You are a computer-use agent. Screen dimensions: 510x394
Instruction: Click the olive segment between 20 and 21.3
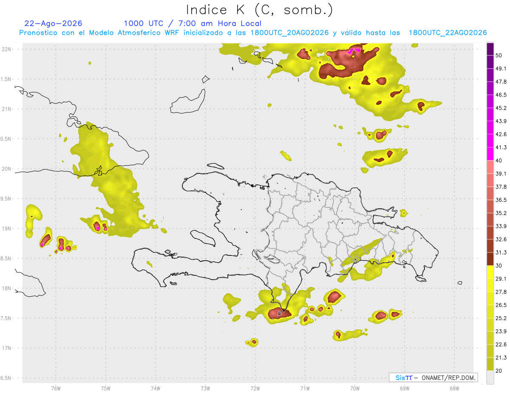(490, 364)
